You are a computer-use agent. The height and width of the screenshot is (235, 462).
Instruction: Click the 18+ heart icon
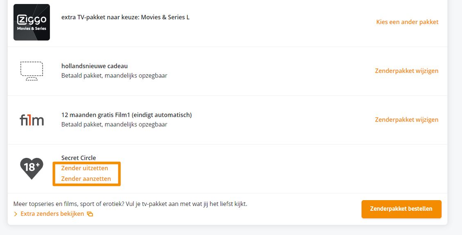(32, 168)
